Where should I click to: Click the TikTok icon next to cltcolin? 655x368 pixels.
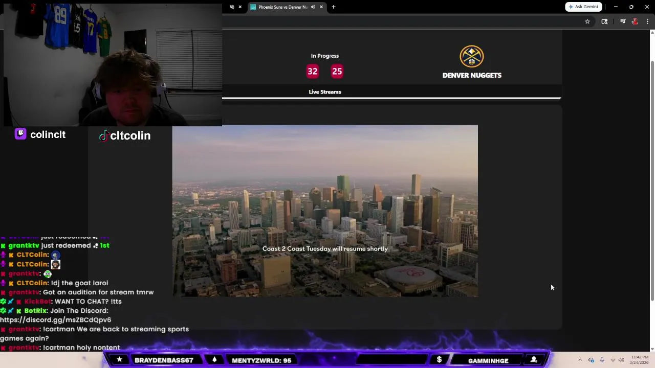[104, 135]
